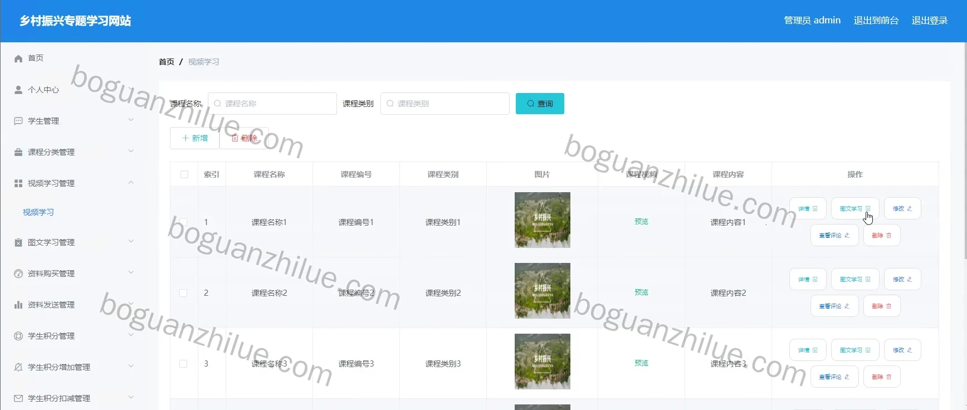Viewport: 967px width, 410px height.
Task: Click 图文学习 button for 课程名称3
Action: (x=855, y=350)
